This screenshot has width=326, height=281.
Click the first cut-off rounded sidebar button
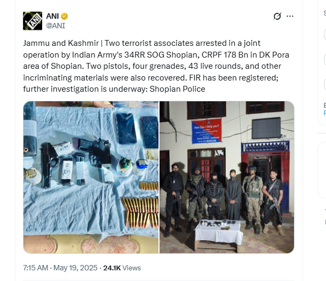(325, 35)
